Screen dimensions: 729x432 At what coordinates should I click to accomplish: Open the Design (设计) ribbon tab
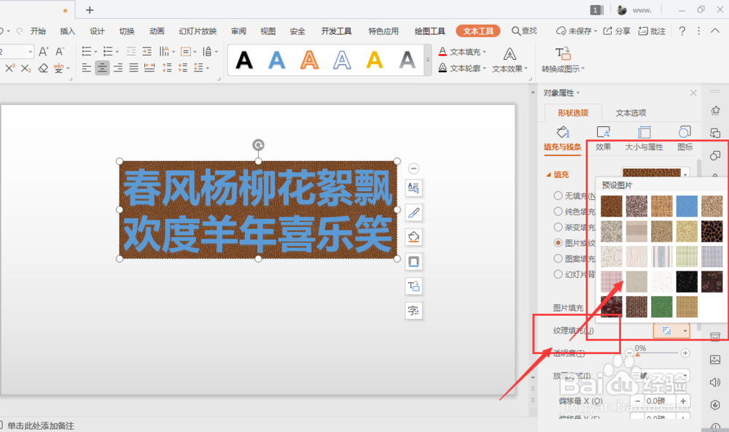(x=97, y=31)
